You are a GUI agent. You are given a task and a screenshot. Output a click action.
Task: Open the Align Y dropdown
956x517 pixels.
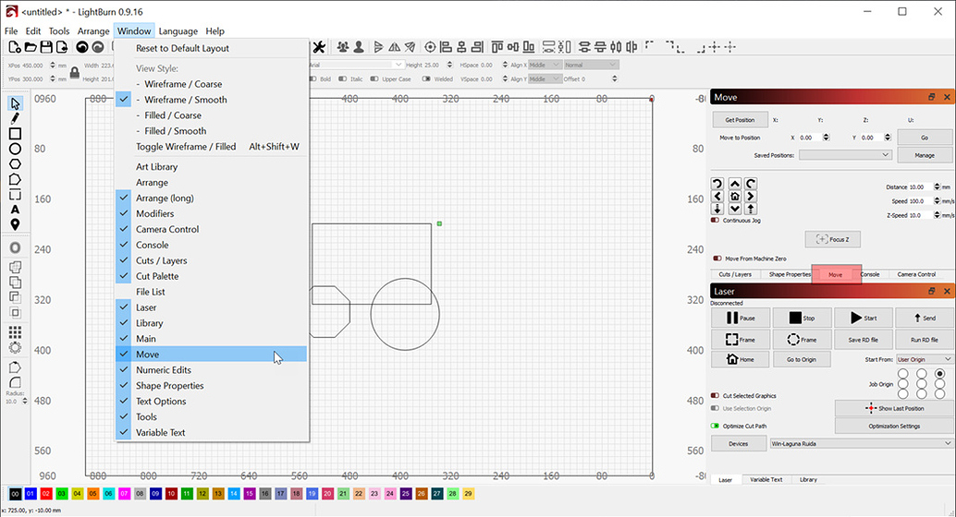coord(545,79)
